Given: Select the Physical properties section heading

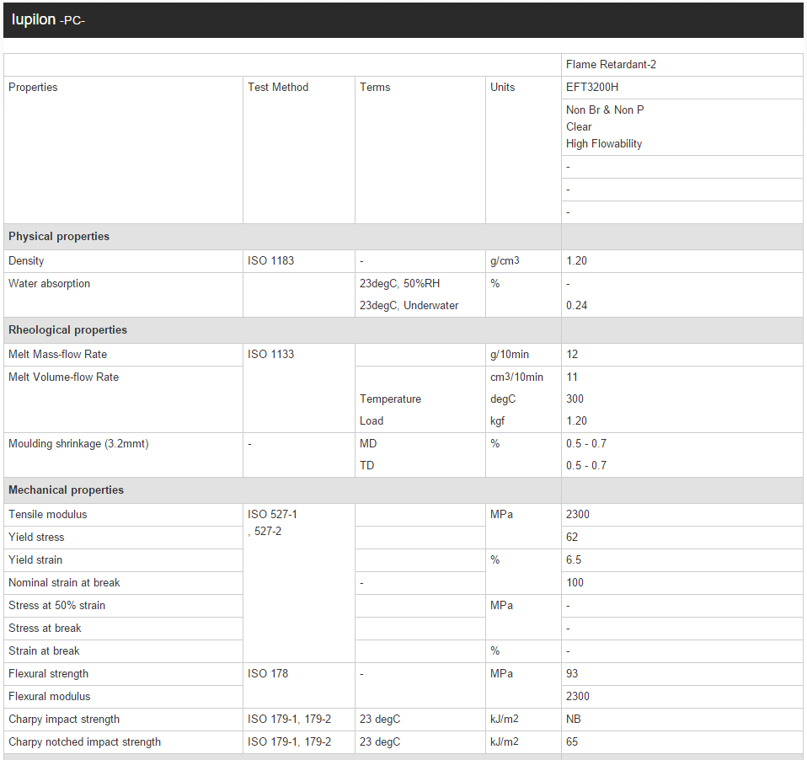Looking at the screenshot, I should [59, 236].
